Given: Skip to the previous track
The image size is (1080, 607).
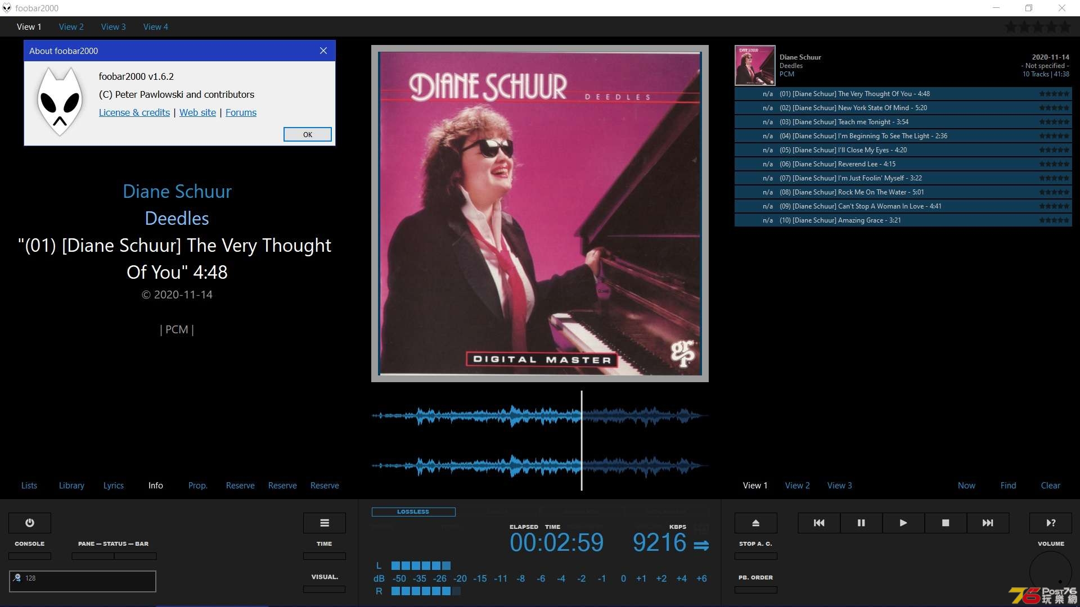Looking at the screenshot, I should (x=819, y=523).
